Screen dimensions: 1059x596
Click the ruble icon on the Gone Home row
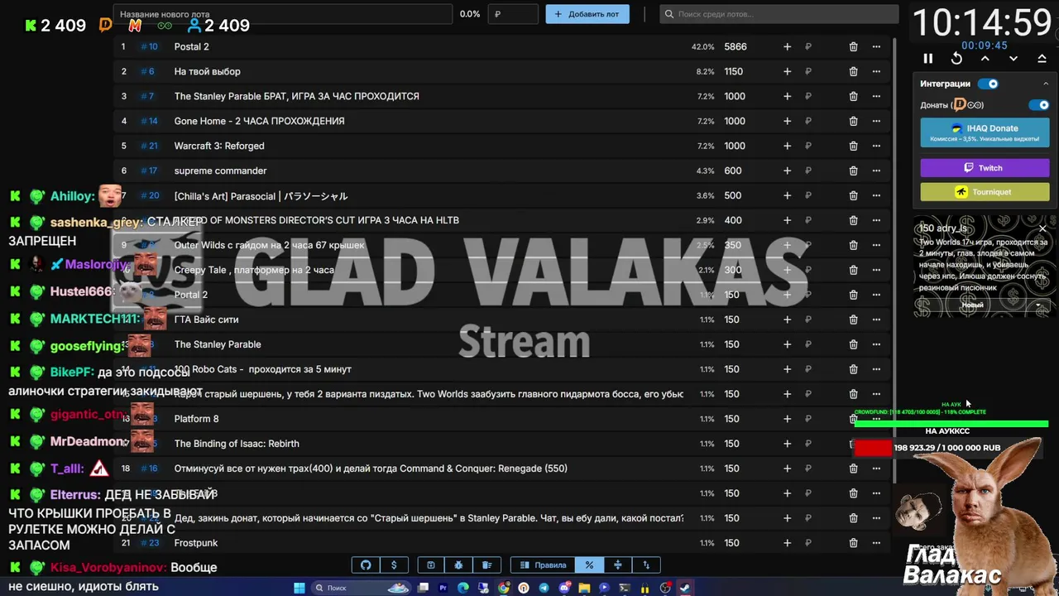[808, 122]
